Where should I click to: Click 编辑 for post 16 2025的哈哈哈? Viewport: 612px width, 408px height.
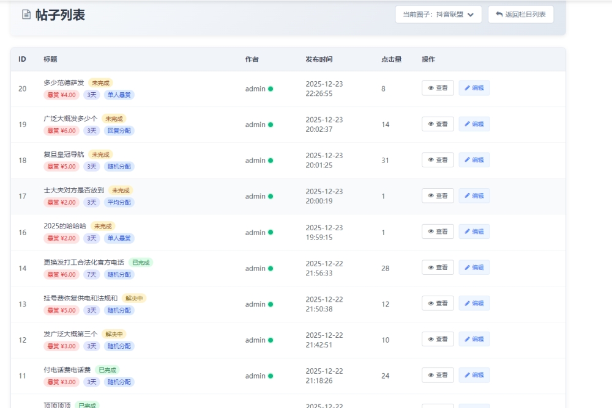pyautogui.click(x=474, y=231)
